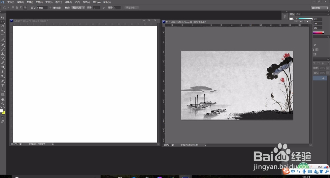Select the Blur tool
This screenshot has width=330, height=178.
[x=3, y=72]
